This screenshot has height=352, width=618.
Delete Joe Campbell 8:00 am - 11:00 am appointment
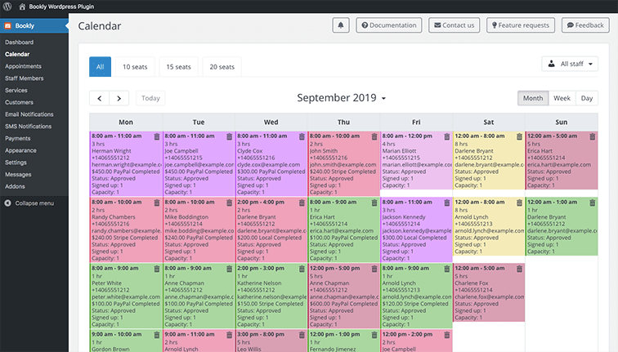point(229,136)
